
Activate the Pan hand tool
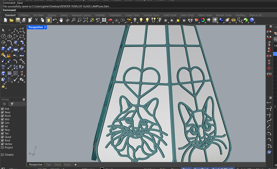[61, 20]
